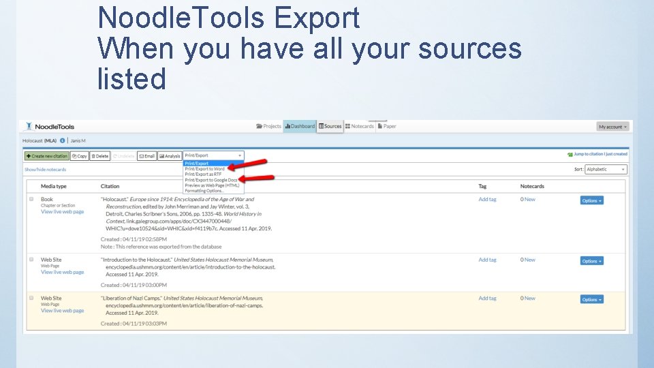Open View live web page for Introduction citation
Image resolution: width=654 pixels, height=368 pixels.
click(62, 272)
